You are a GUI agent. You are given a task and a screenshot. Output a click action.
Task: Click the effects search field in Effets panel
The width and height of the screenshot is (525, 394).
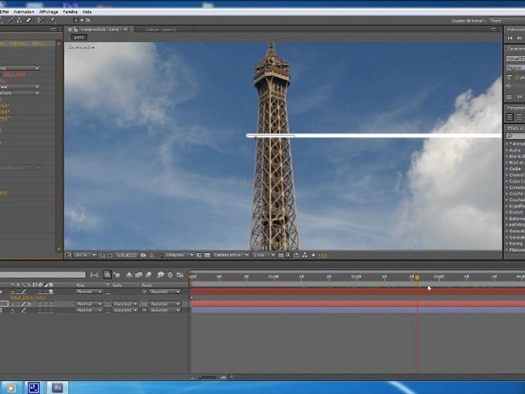pyautogui.click(x=516, y=136)
